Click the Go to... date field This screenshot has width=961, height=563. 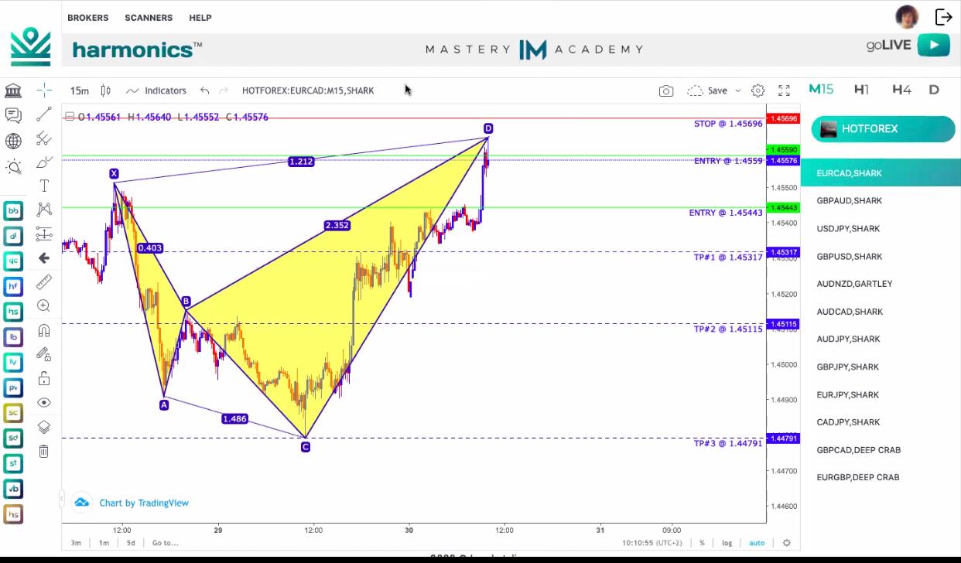point(165,543)
